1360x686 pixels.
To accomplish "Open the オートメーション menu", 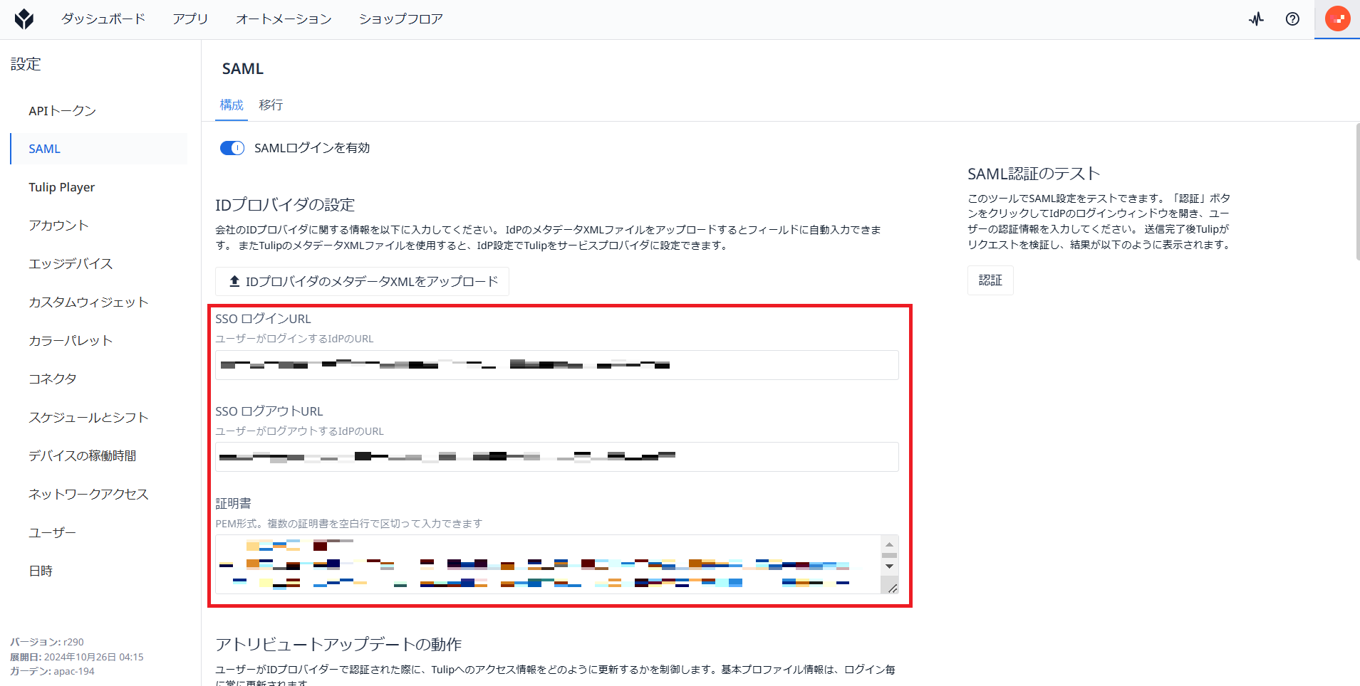I will pos(284,19).
